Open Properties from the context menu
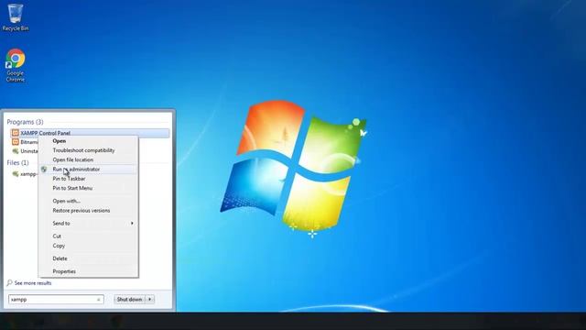 click(64, 271)
